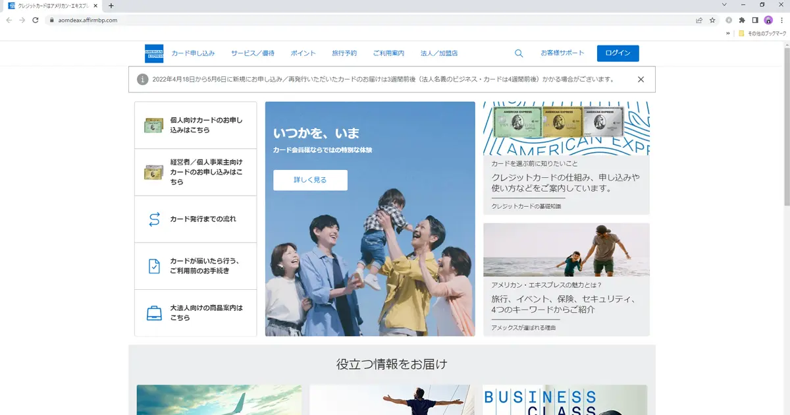Bookmark this page with star icon
Screen dimensions: 790x415
pyautogui.click(x=712, y=20)
